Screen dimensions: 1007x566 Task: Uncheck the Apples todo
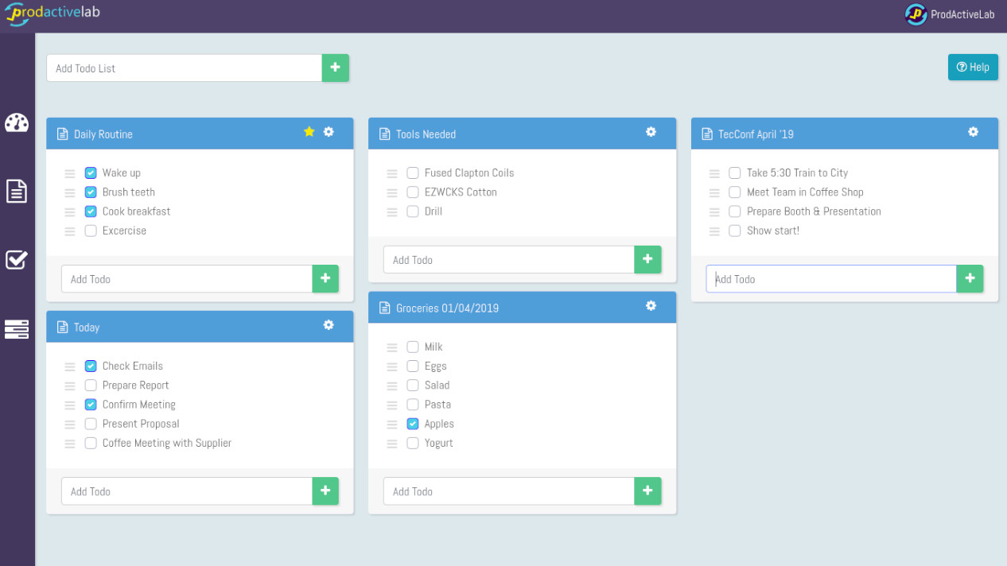413,424
